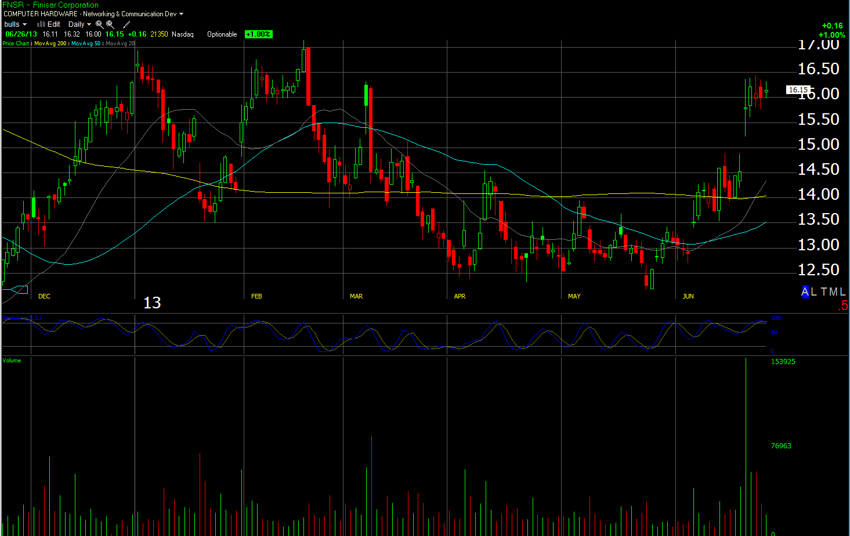
Task: Click the 12.50 price axis label
Action: [x=818, y=269]
